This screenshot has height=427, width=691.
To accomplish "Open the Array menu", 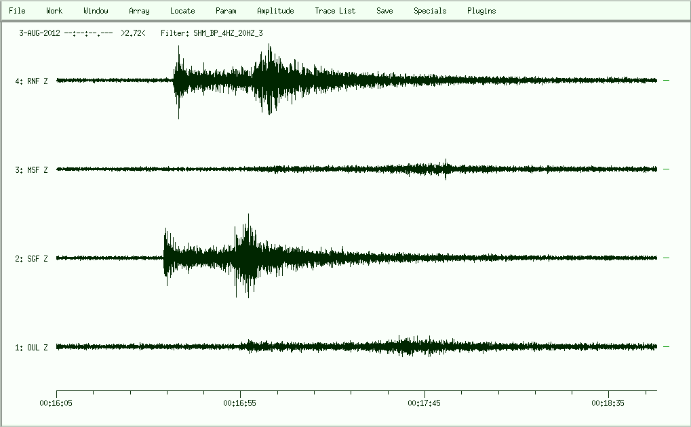I will (x=139, y=11).
